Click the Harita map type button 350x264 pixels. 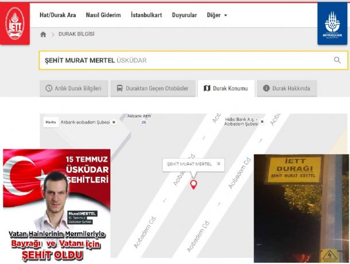click(x=51, y=122)
